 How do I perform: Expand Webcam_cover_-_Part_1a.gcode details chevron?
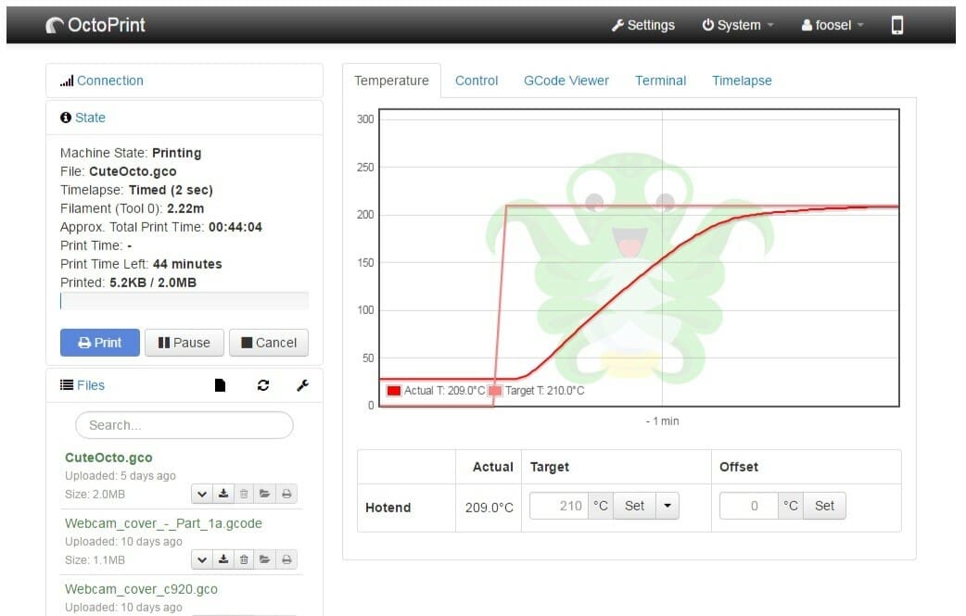click(x=202, y=559)
